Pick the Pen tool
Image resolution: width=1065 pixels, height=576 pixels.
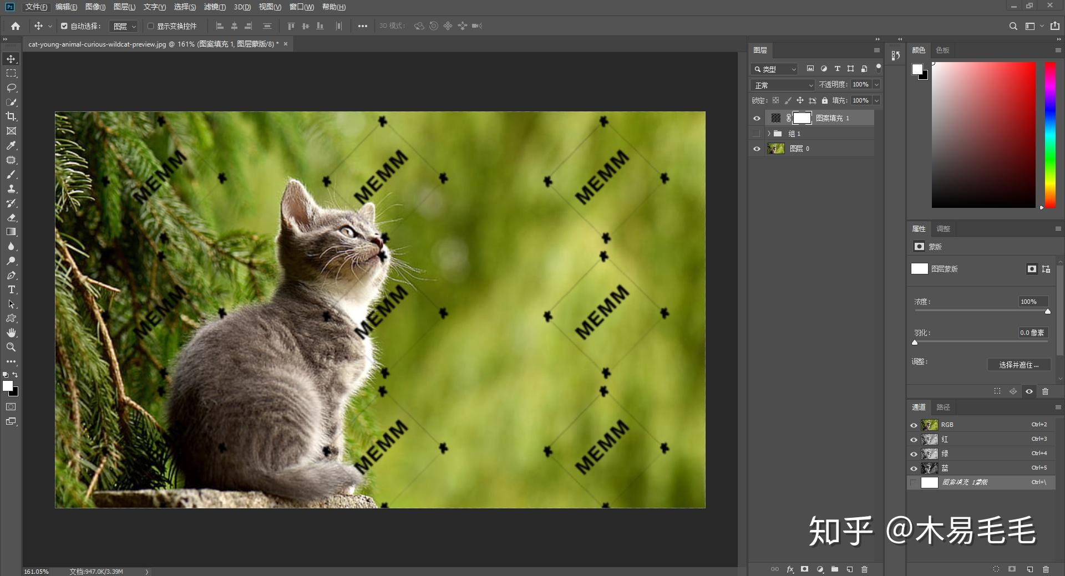11,275
